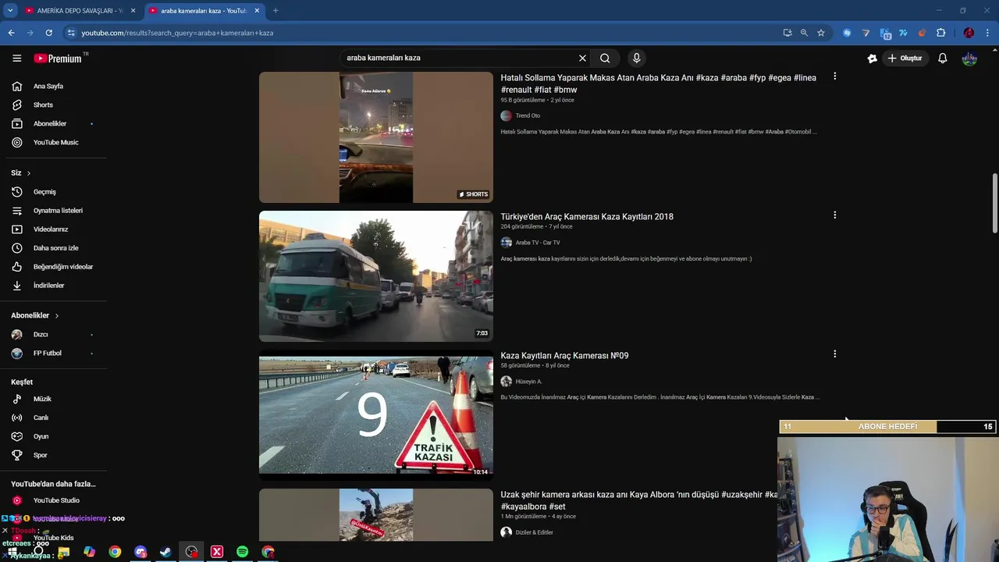Image resolution: width=999 pixels, height=562 pixels.
Task: Open Steam from the taskbar
Action: point(165,552)
